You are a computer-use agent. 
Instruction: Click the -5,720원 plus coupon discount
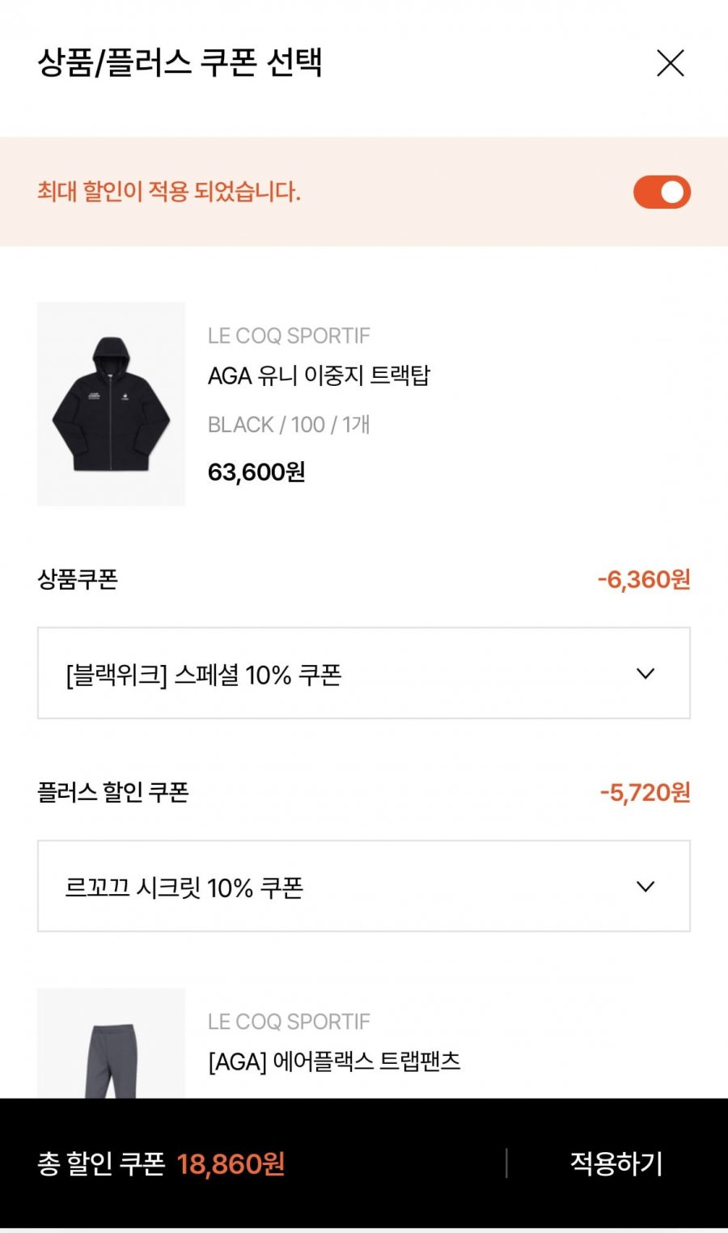tap(645, 792)
